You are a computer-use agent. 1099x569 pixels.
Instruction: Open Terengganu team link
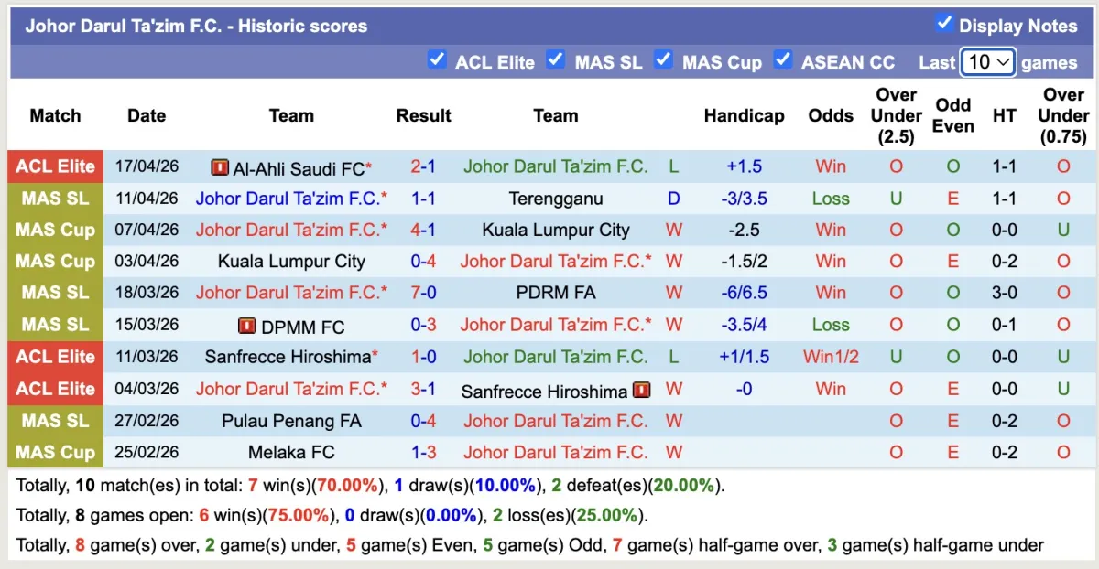coord(555,199)
